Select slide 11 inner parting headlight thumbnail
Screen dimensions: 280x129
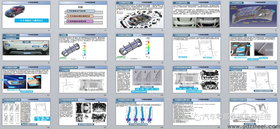26,79
